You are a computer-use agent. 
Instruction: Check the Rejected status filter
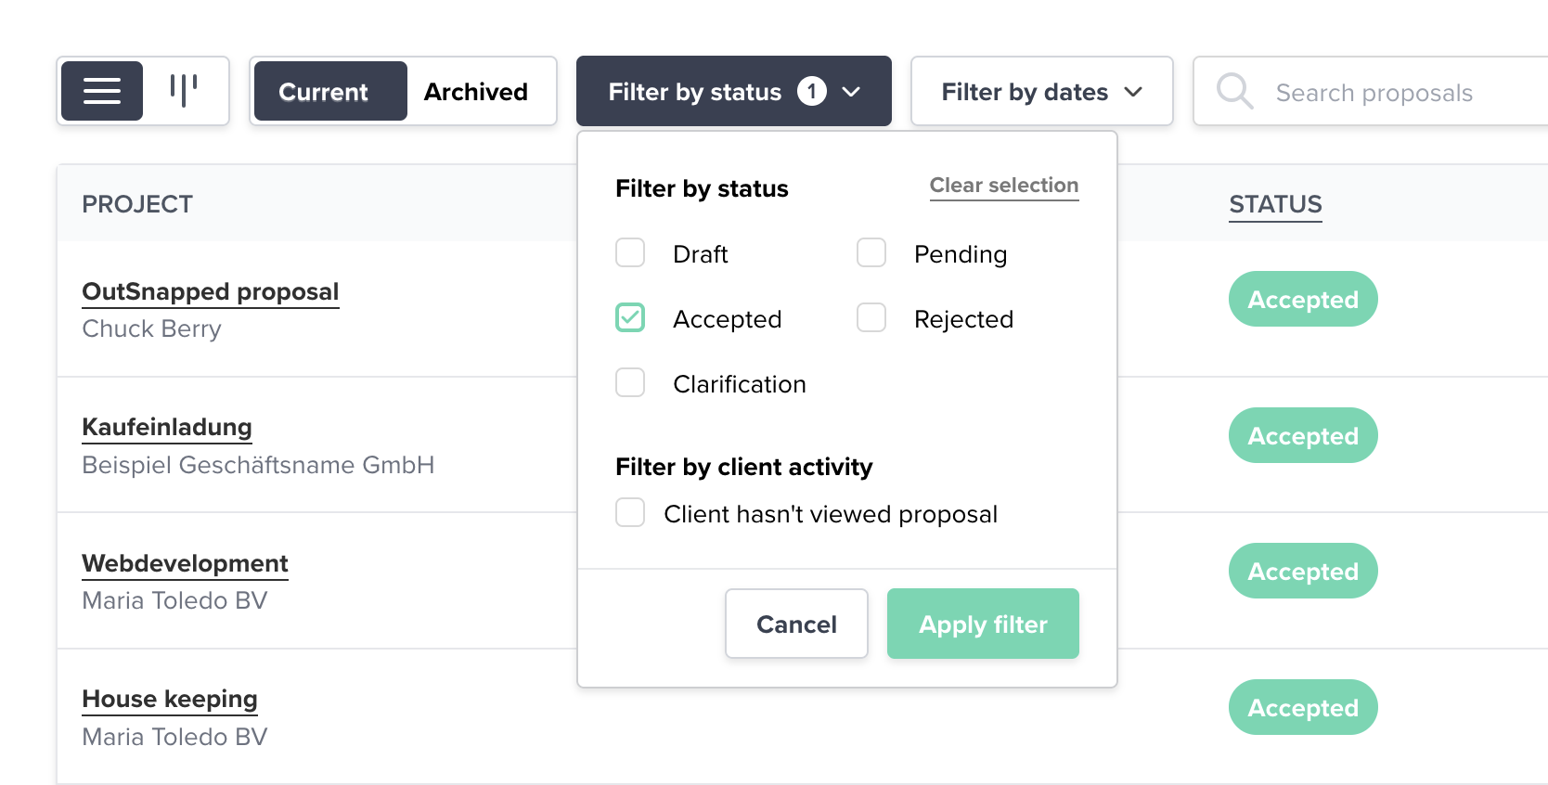[x=871, y=317]
